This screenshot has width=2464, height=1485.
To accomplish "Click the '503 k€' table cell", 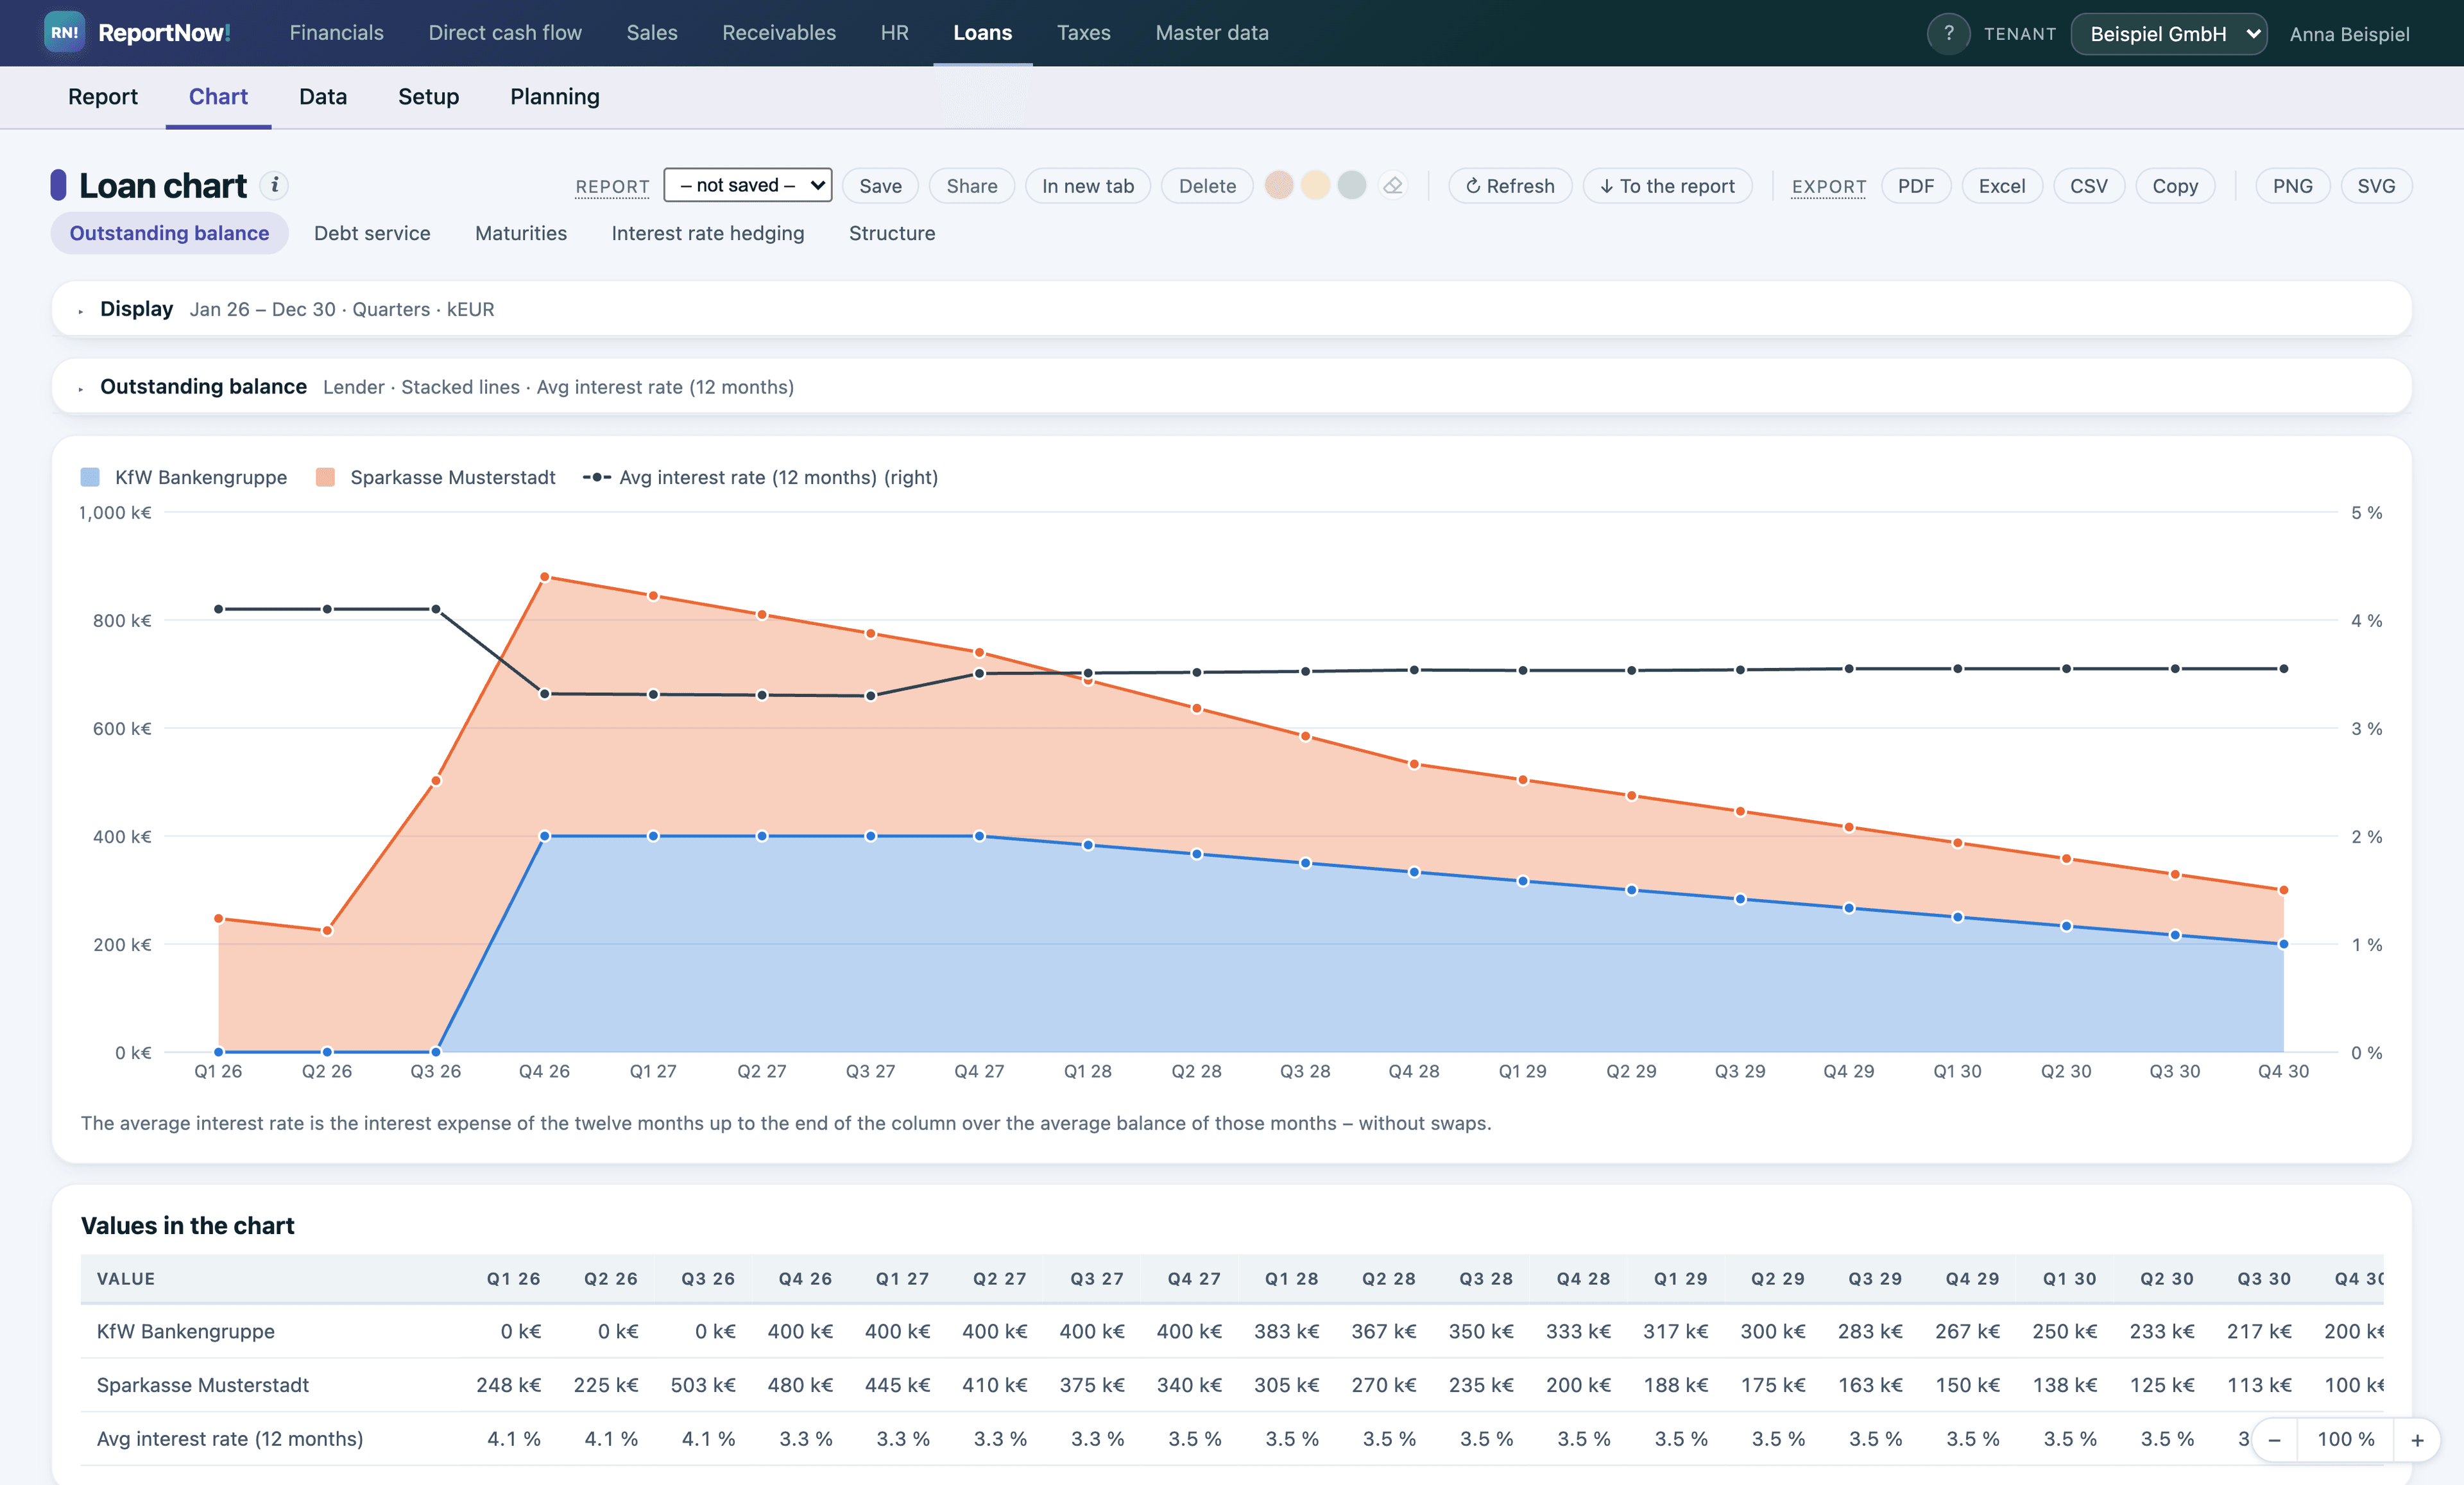I will pyautogui.click(x=703, y=1385).
